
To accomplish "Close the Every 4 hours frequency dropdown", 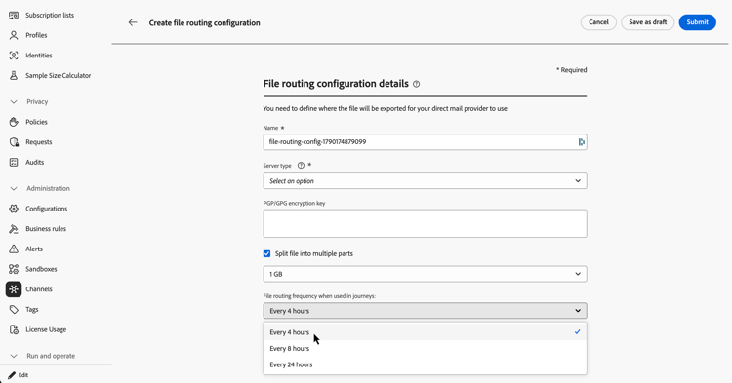I will [425, 311].
